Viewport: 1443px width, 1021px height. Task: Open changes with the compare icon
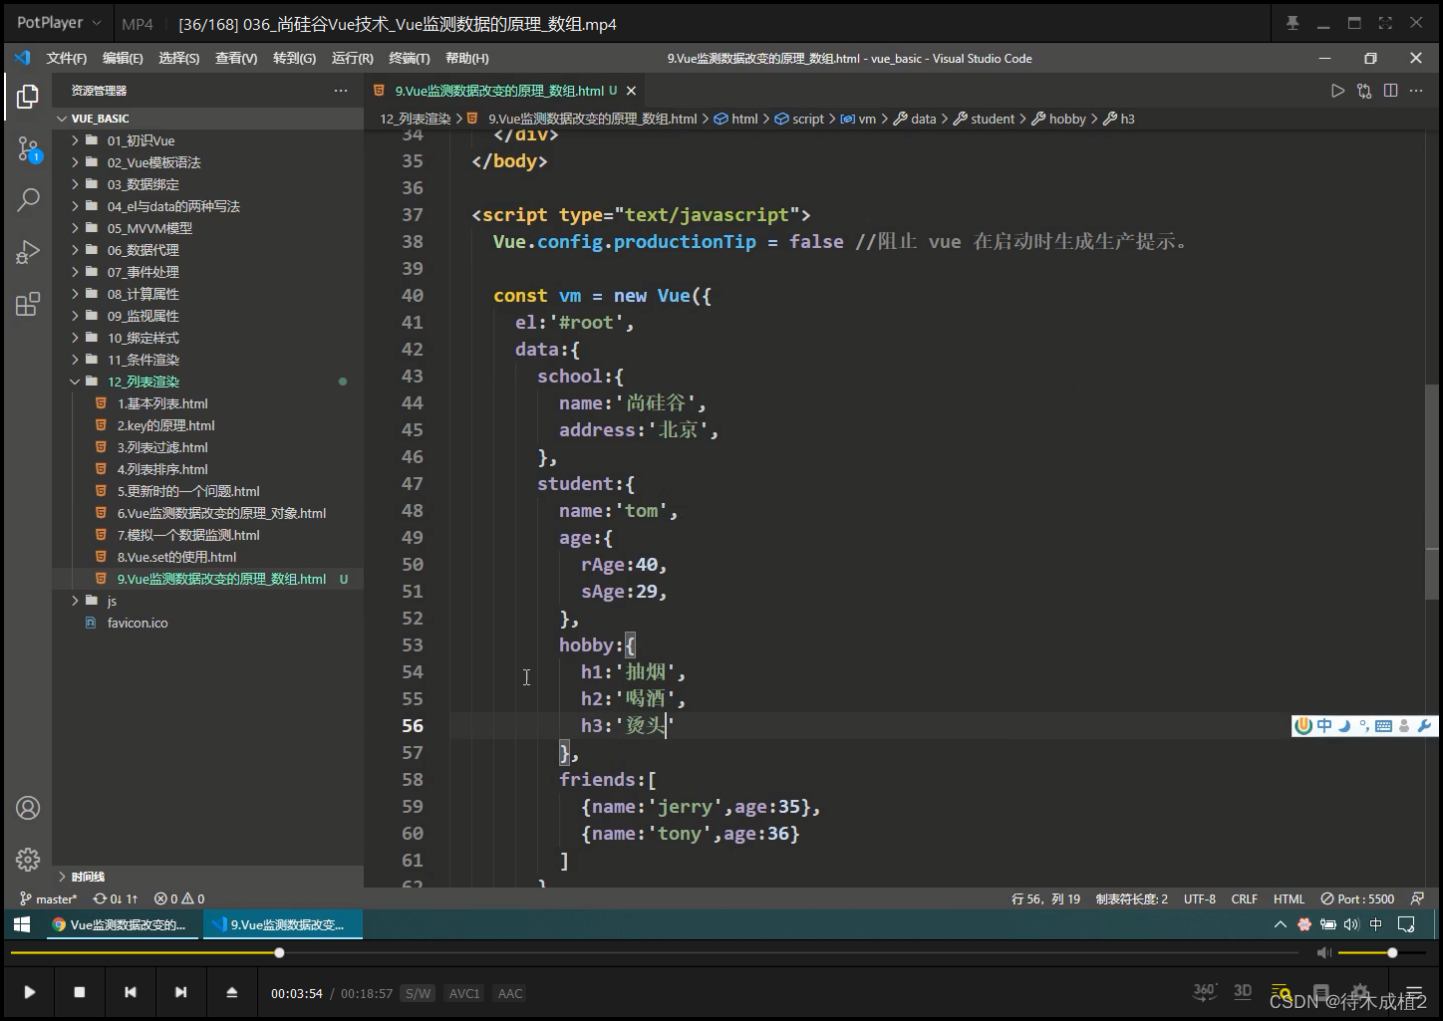(x=1364, y=91)
